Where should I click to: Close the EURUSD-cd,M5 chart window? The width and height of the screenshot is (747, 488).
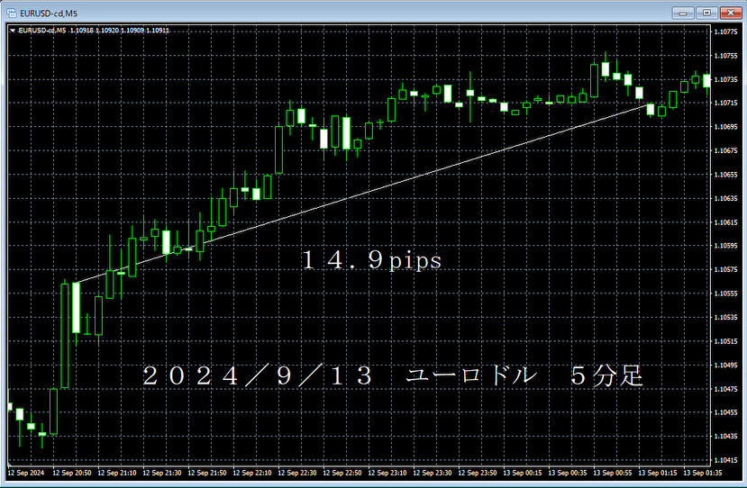click(x=730, y=13)
